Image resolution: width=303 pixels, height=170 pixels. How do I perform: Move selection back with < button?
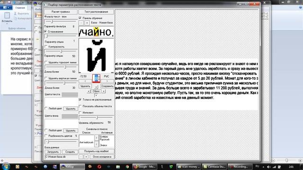[97, 144]
